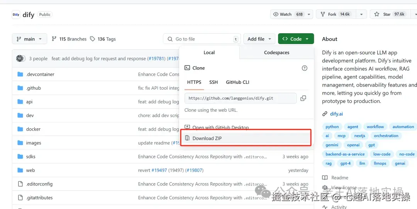The image size is (417, 209).
Task: Click the backend-as-a-service topic tag
Action: coord(345,154)
